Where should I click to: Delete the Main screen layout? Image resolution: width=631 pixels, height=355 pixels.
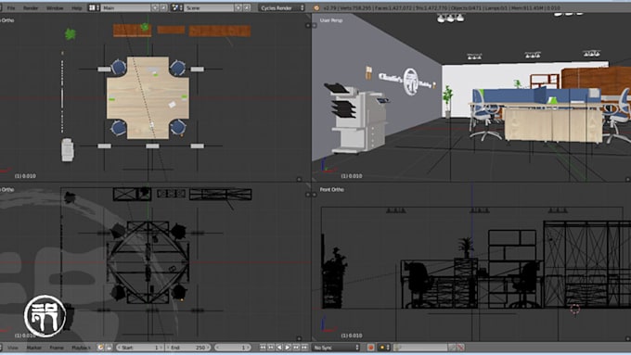164,7
